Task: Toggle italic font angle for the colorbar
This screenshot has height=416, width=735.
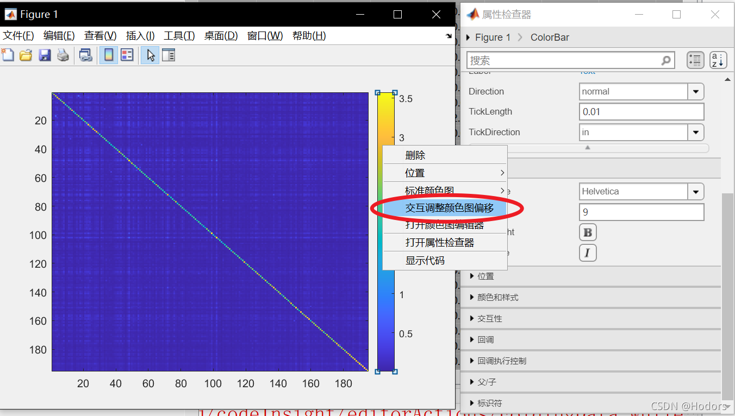Action: (x=588, y=253)
